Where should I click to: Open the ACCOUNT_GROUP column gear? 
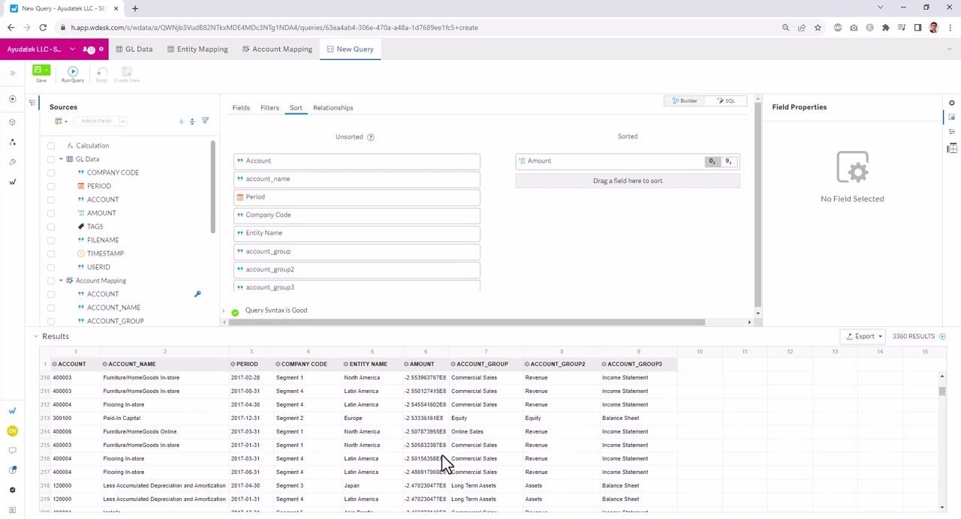pyautogui.click(x=453, y=364)
